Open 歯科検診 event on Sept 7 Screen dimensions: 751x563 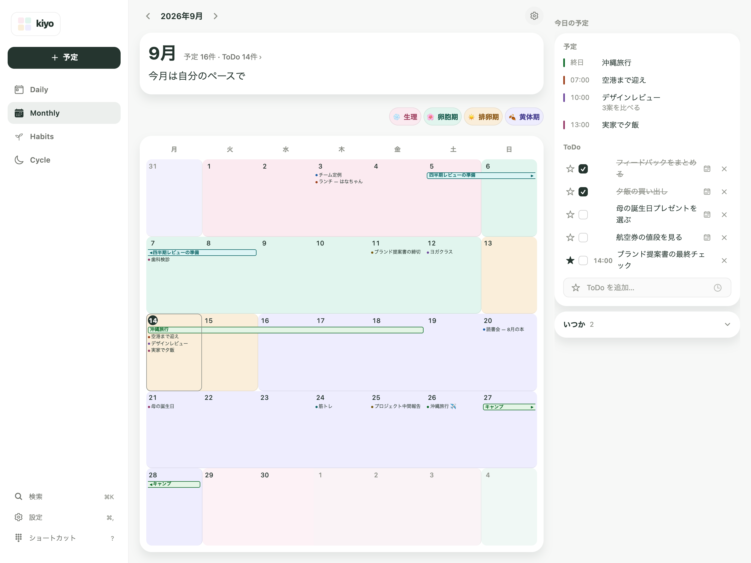click(159, 260)
